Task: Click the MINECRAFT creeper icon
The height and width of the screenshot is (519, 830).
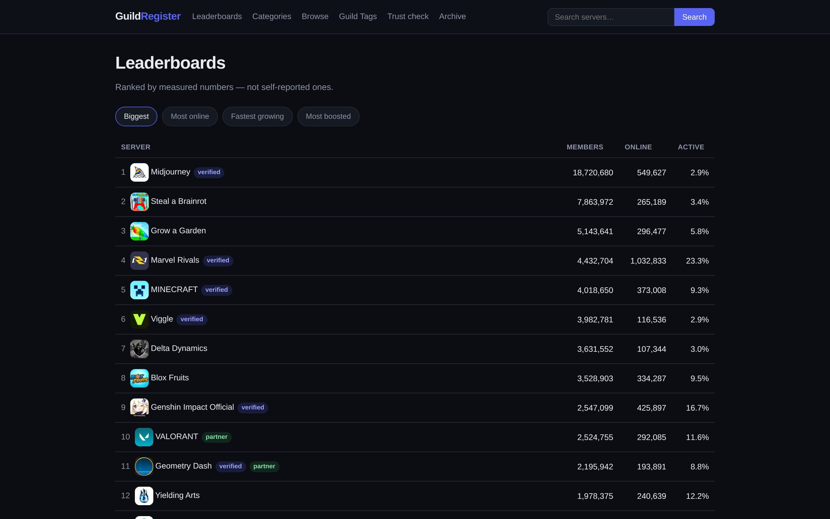Action: coord(139,290)
